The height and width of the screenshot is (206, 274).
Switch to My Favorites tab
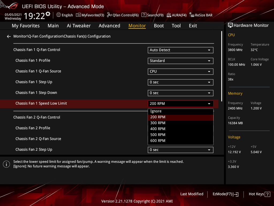click(26, 26)
